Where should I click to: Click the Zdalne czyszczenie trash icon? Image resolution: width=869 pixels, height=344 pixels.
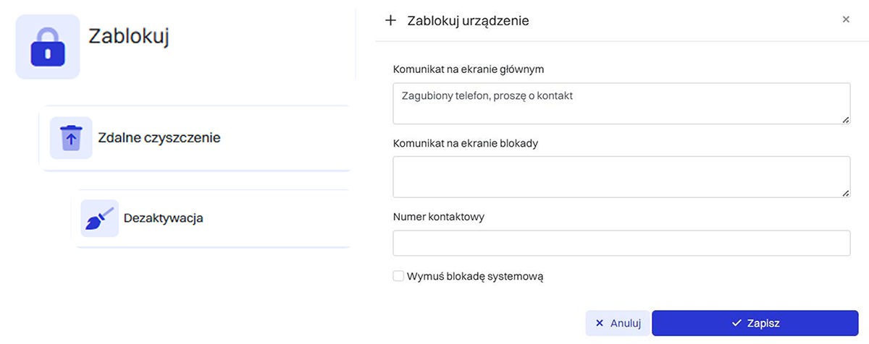(71, 137)
